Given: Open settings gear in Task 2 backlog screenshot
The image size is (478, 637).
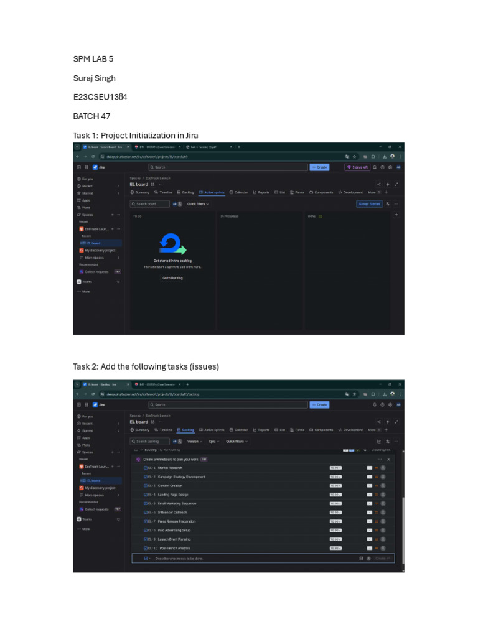Looking at the screenshot, I should pos(390,405).
